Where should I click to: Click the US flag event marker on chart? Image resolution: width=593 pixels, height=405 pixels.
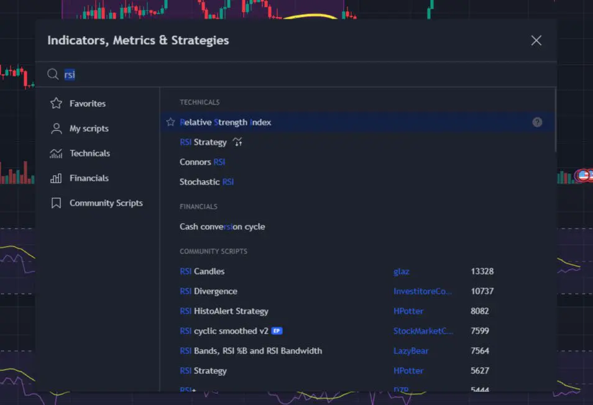[583, 175]
